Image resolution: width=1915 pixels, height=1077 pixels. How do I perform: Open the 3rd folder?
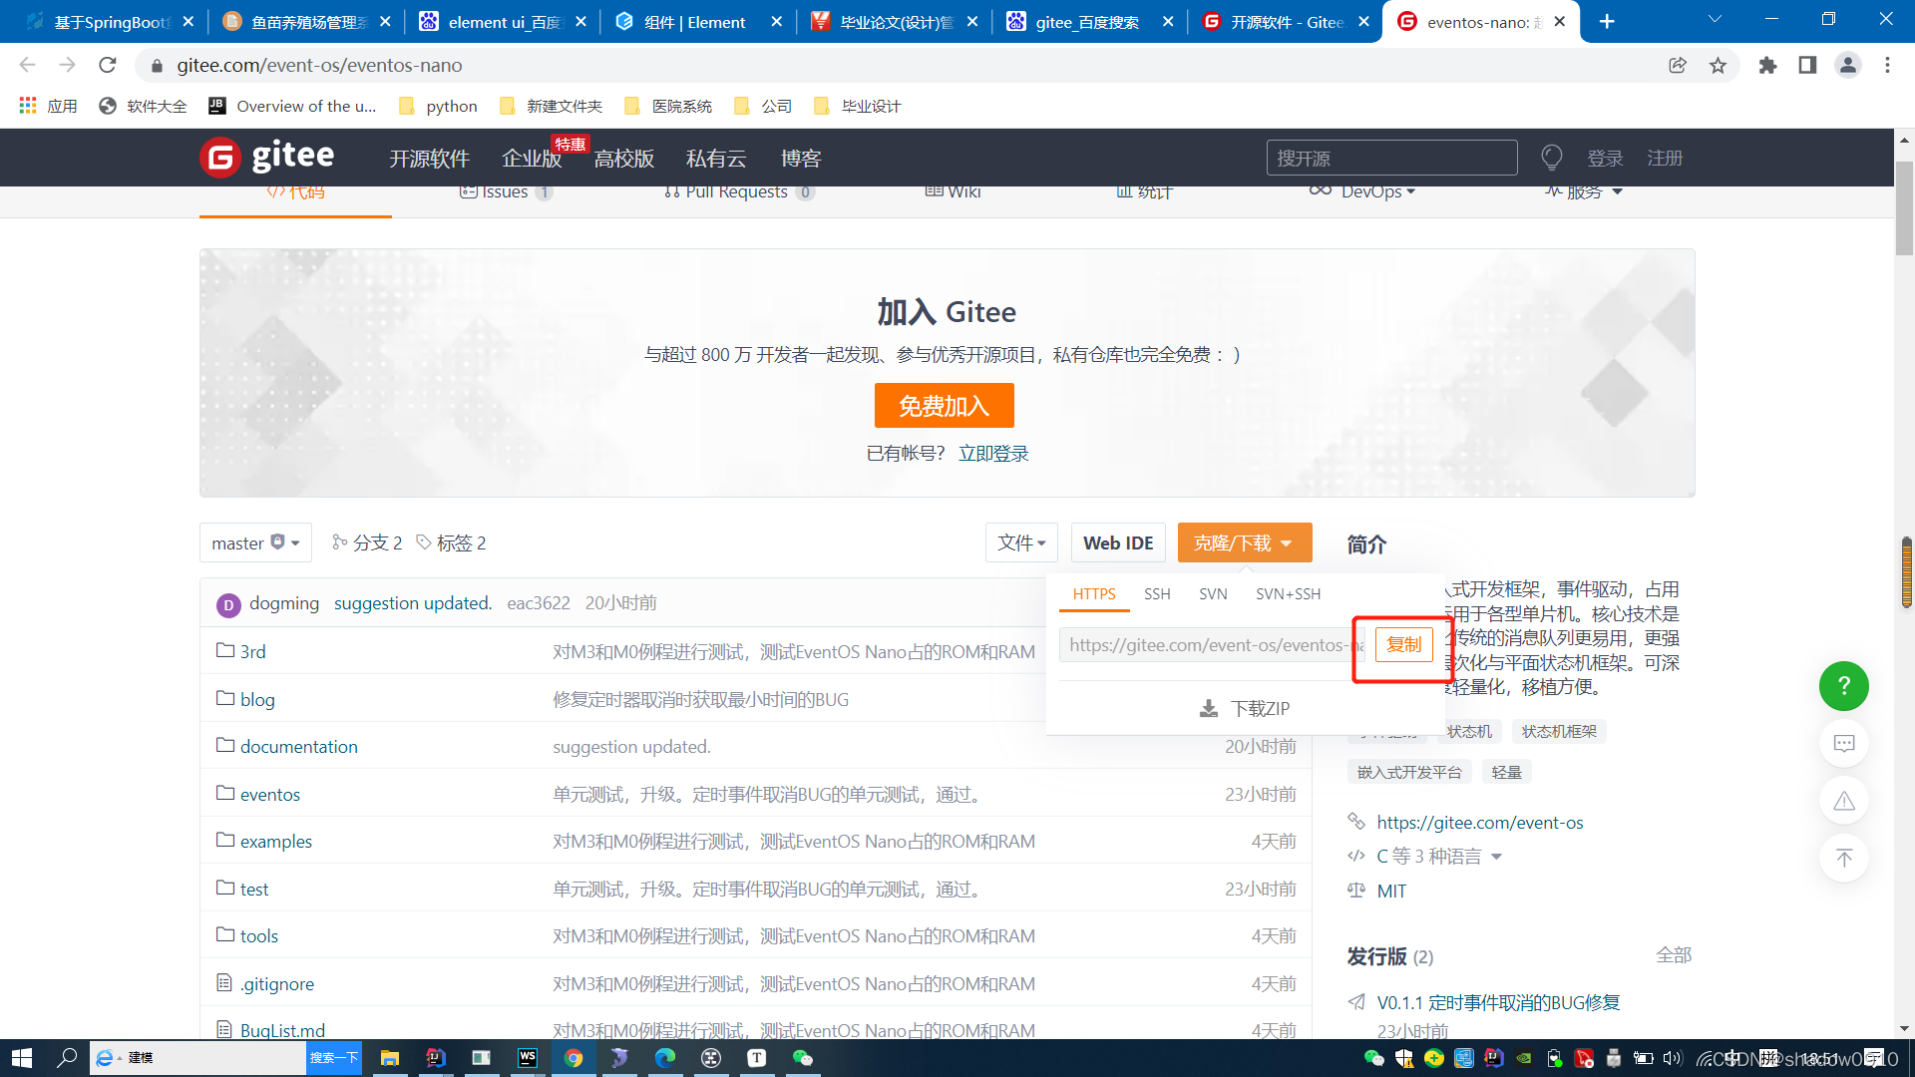252,651
